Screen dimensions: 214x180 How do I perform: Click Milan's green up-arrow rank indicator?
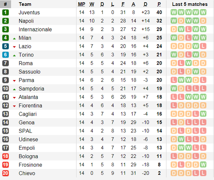click(14, 39)
